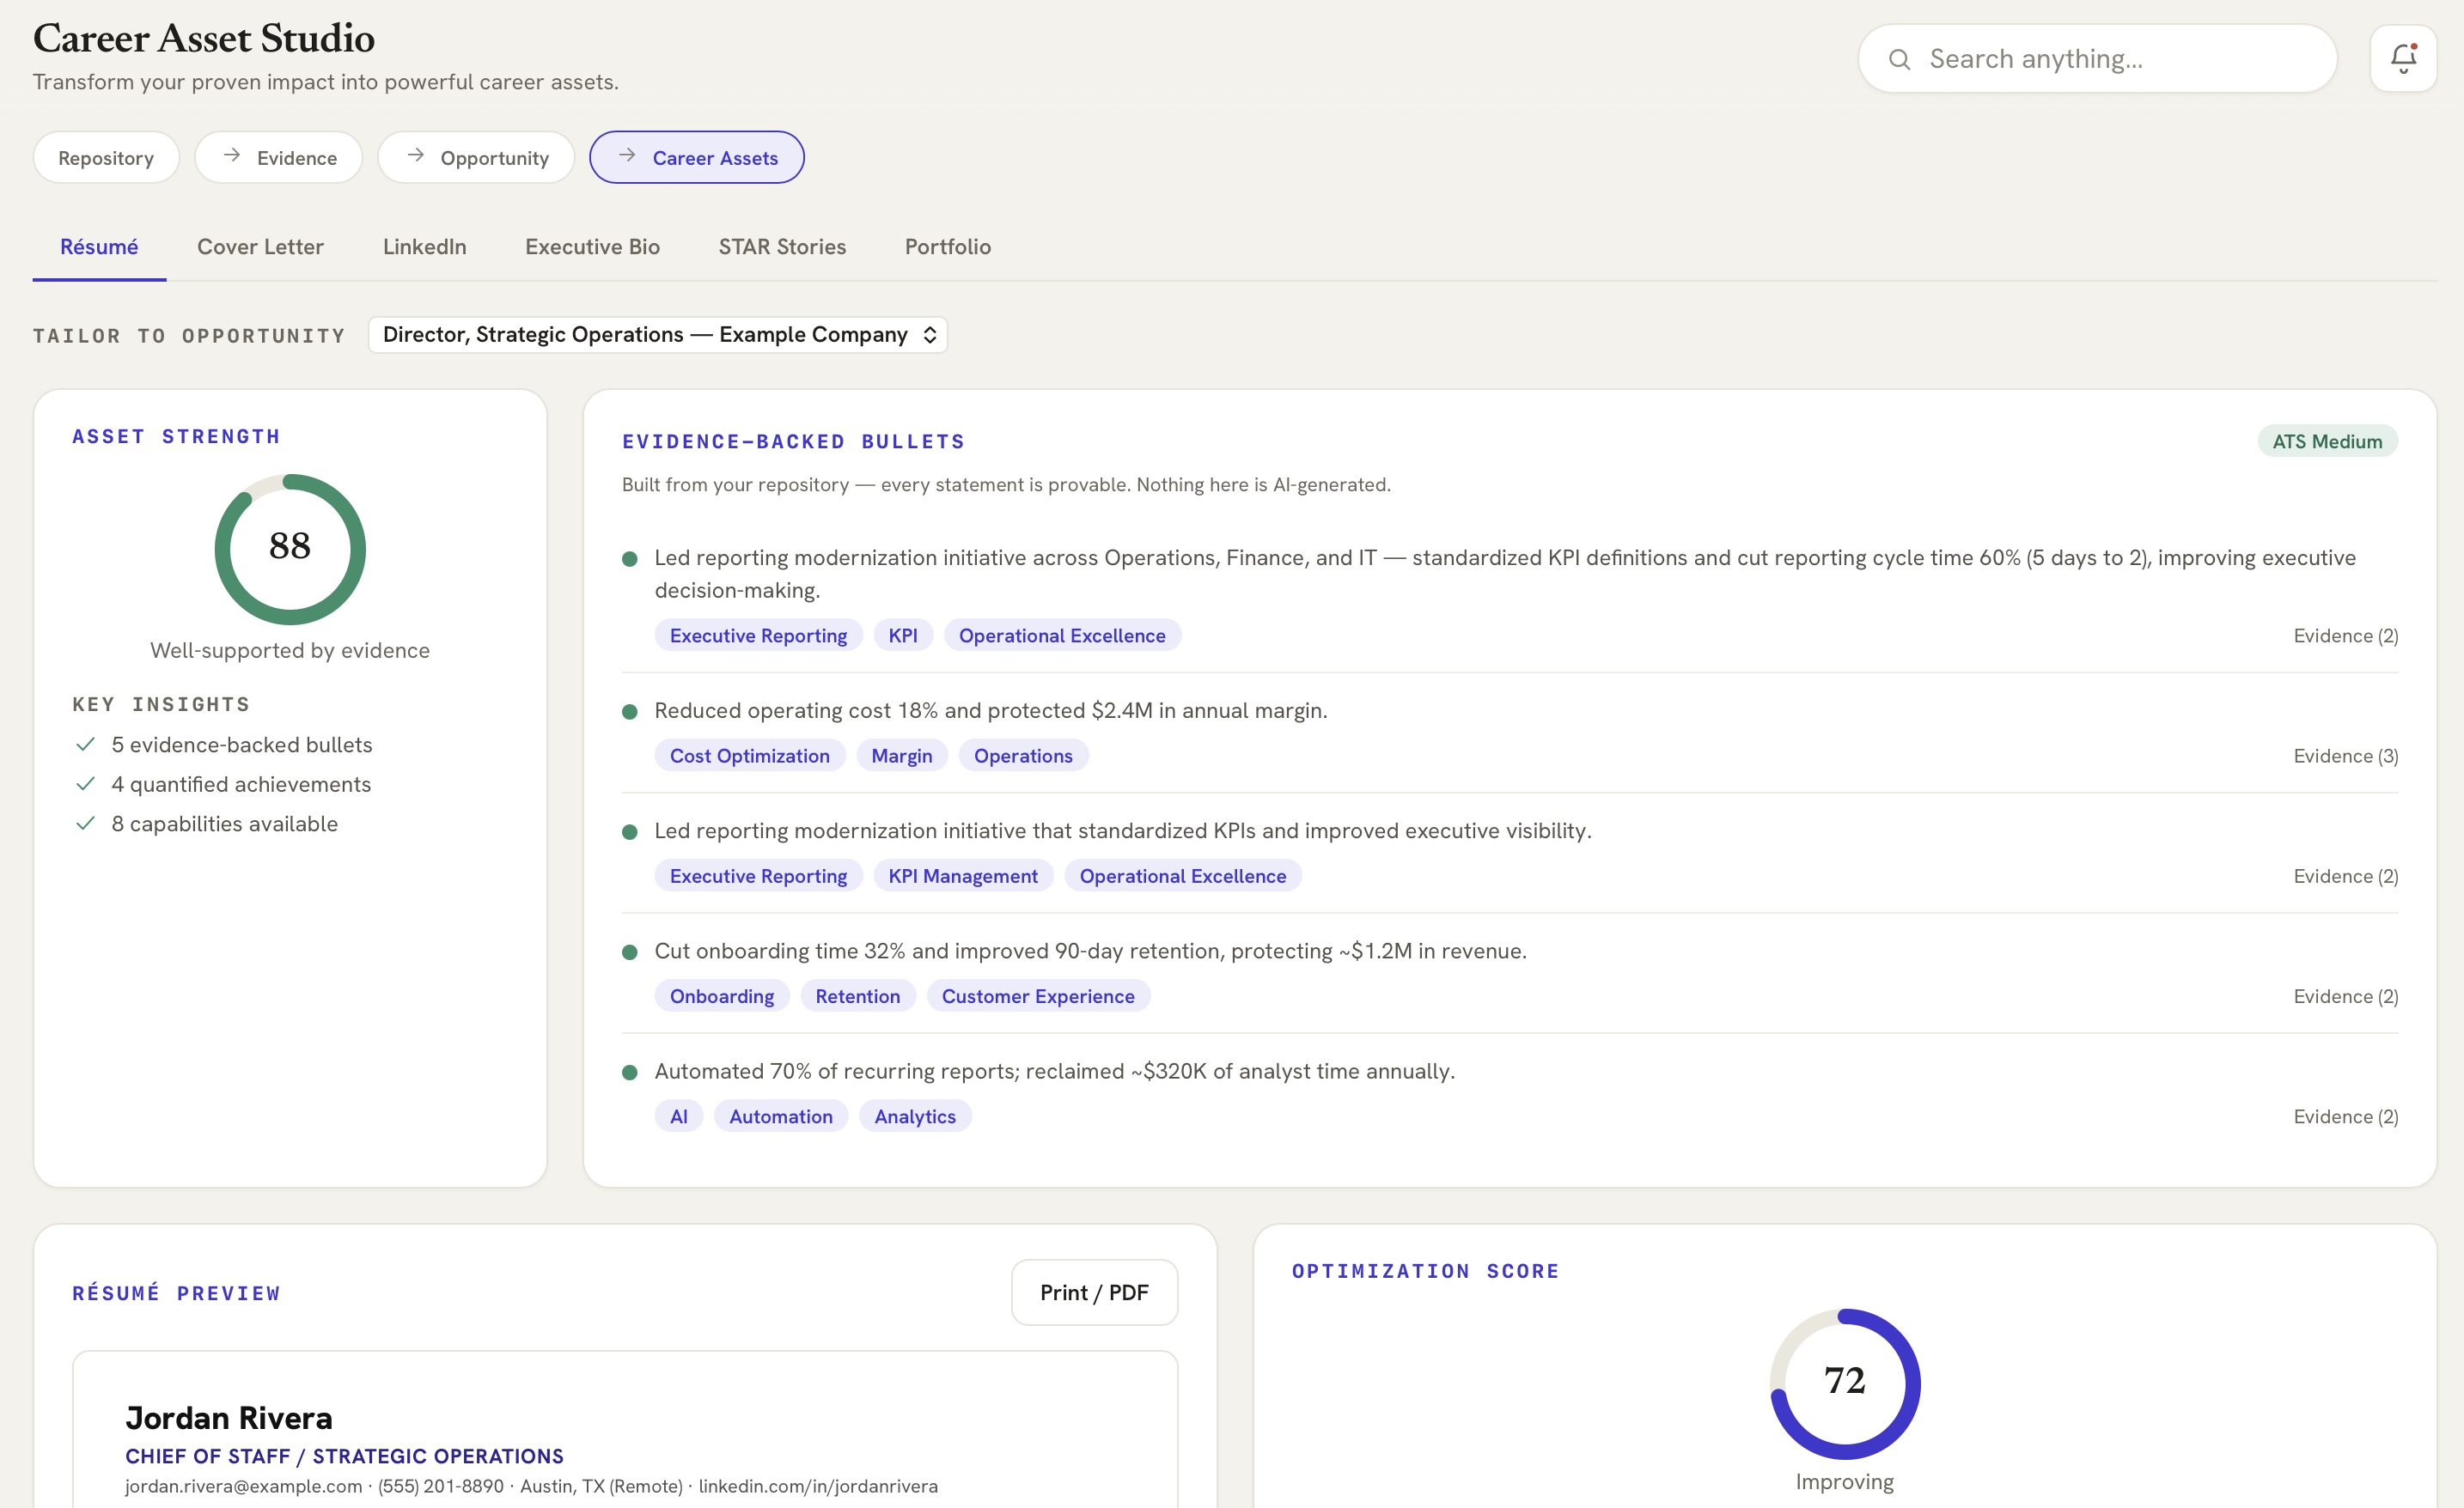Open Evidence (2) for reporting cycle time bullet

pyautogui.click(x=2345, y=635)
